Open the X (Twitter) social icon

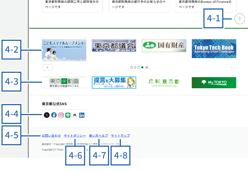point(47,115)
